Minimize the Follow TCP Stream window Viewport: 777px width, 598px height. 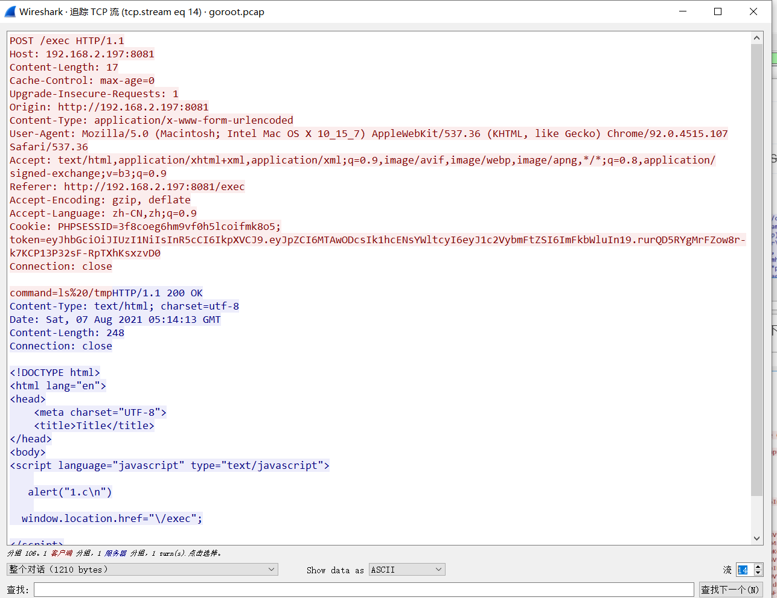[683, 11]
